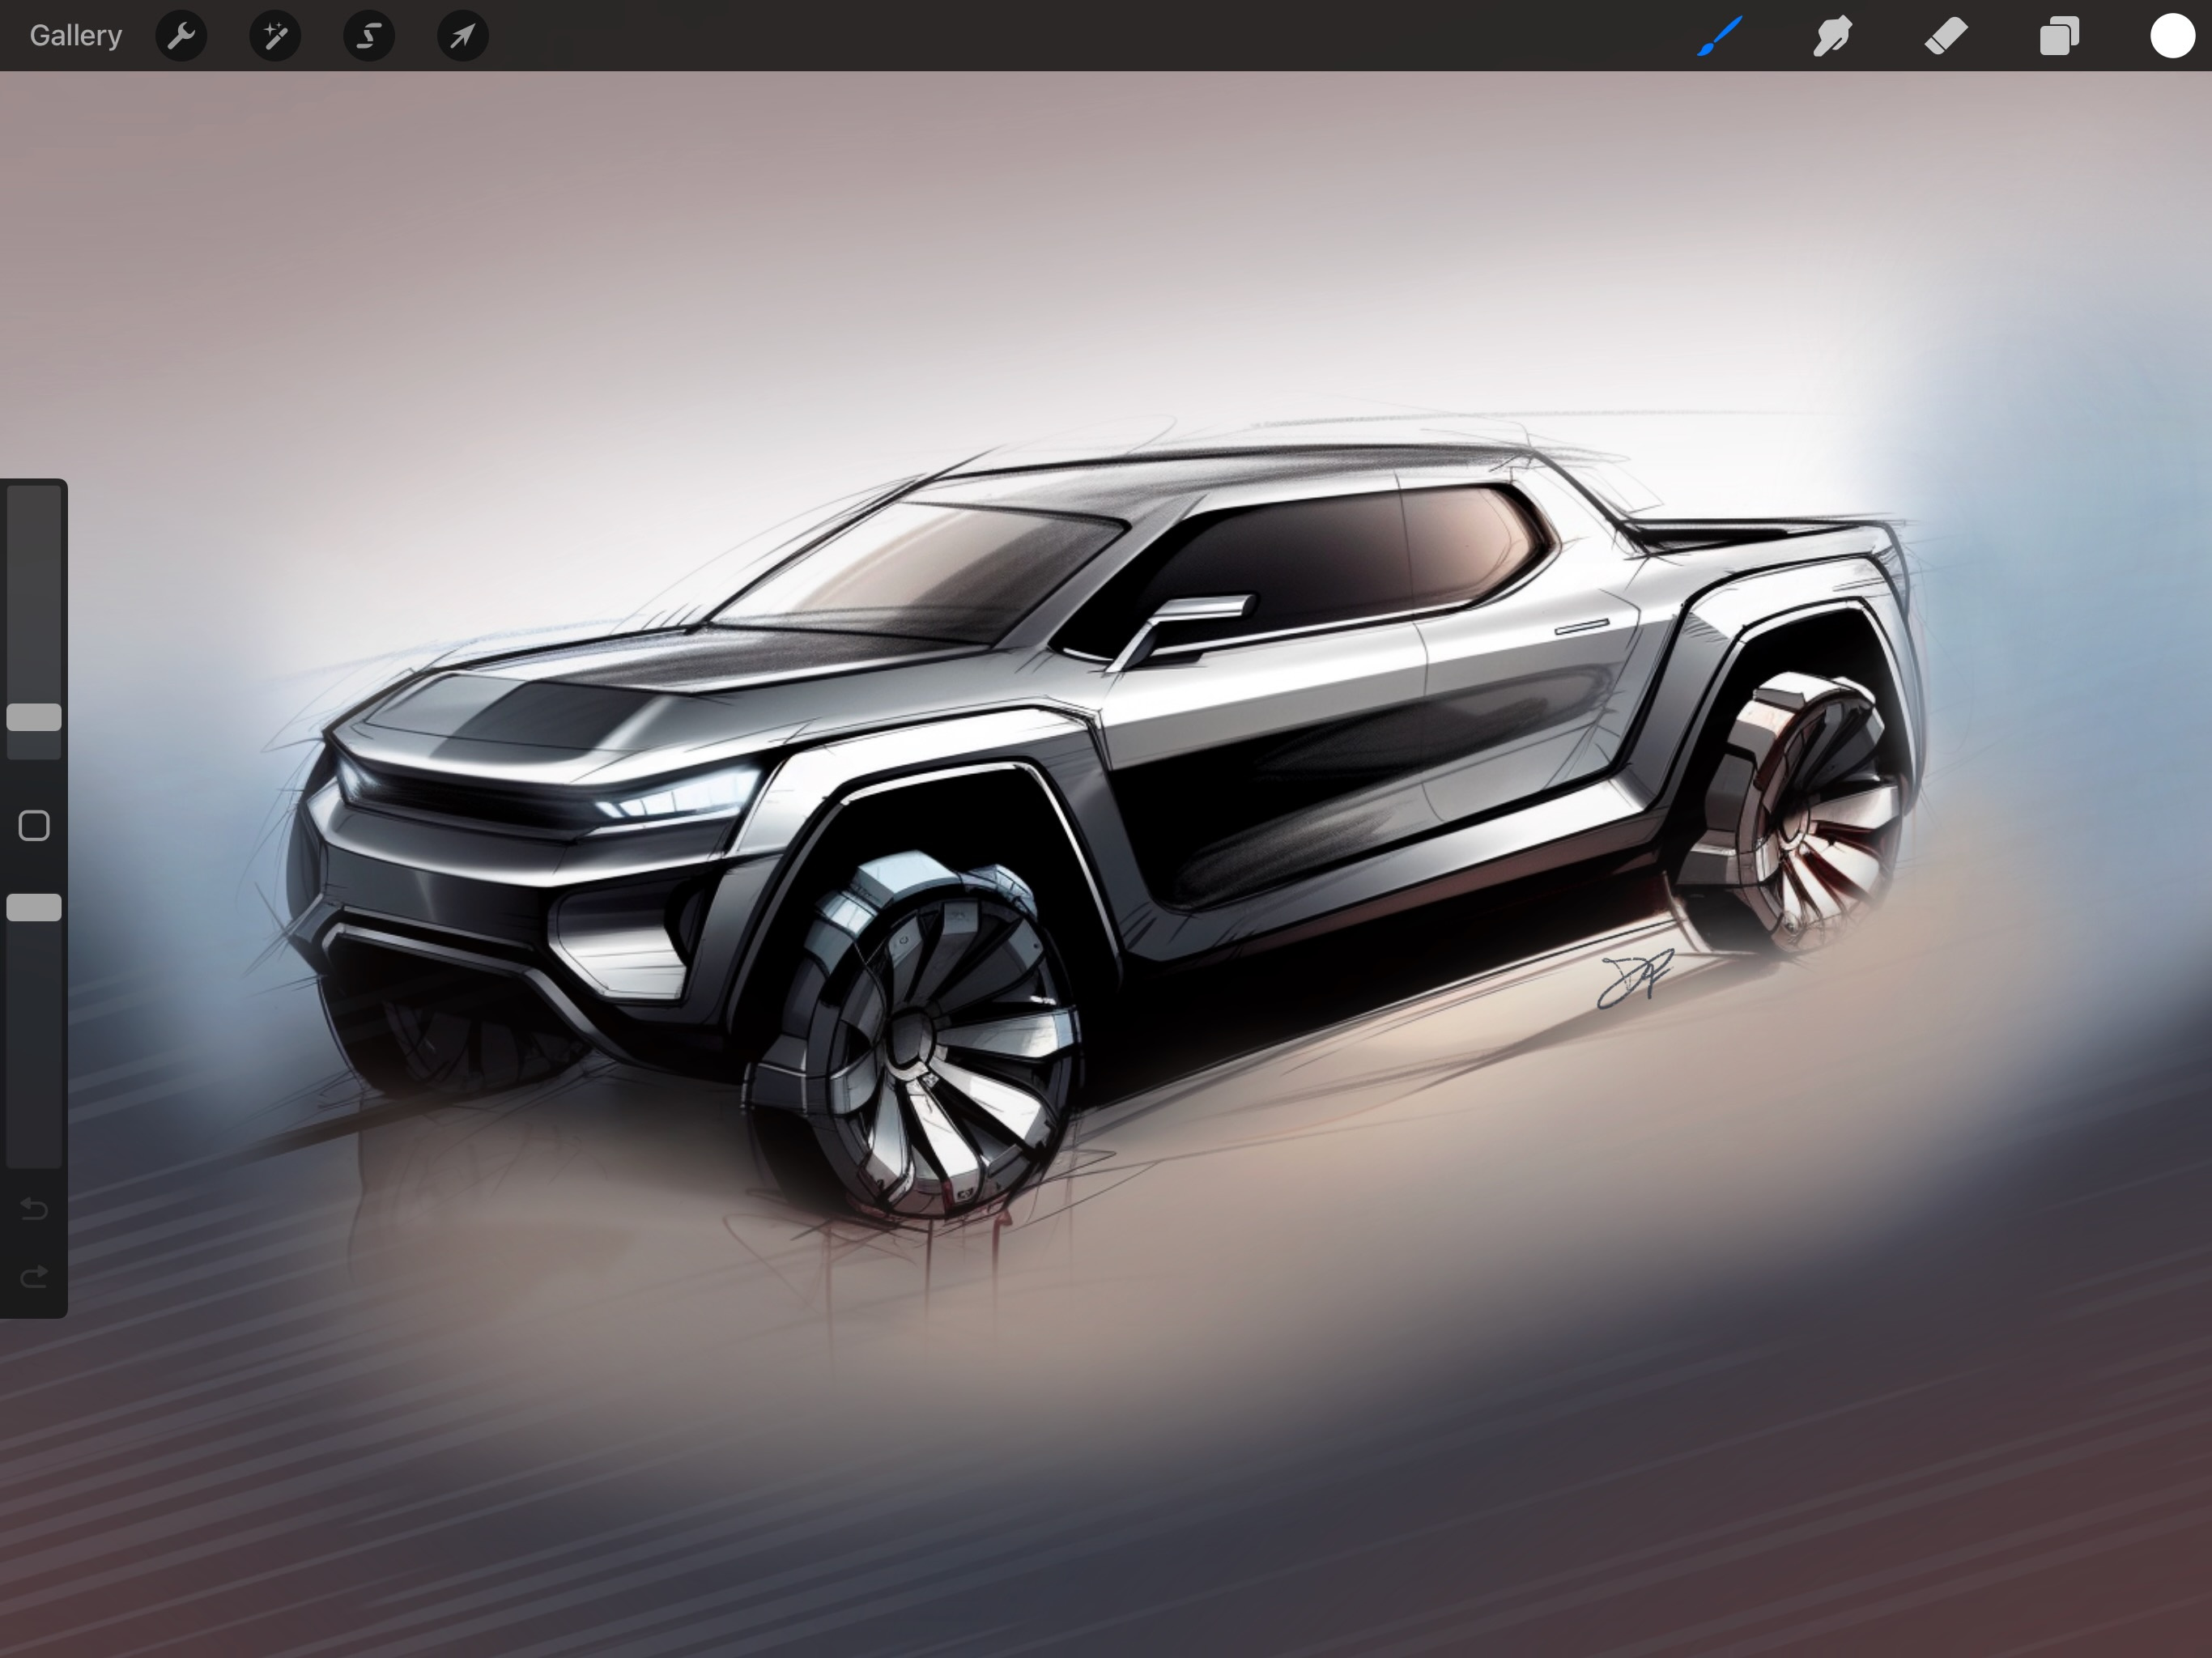Viewport: 2212px width, 1658px height.
Task: Adjust the brush size slider handle
Action: coord(35,718)
